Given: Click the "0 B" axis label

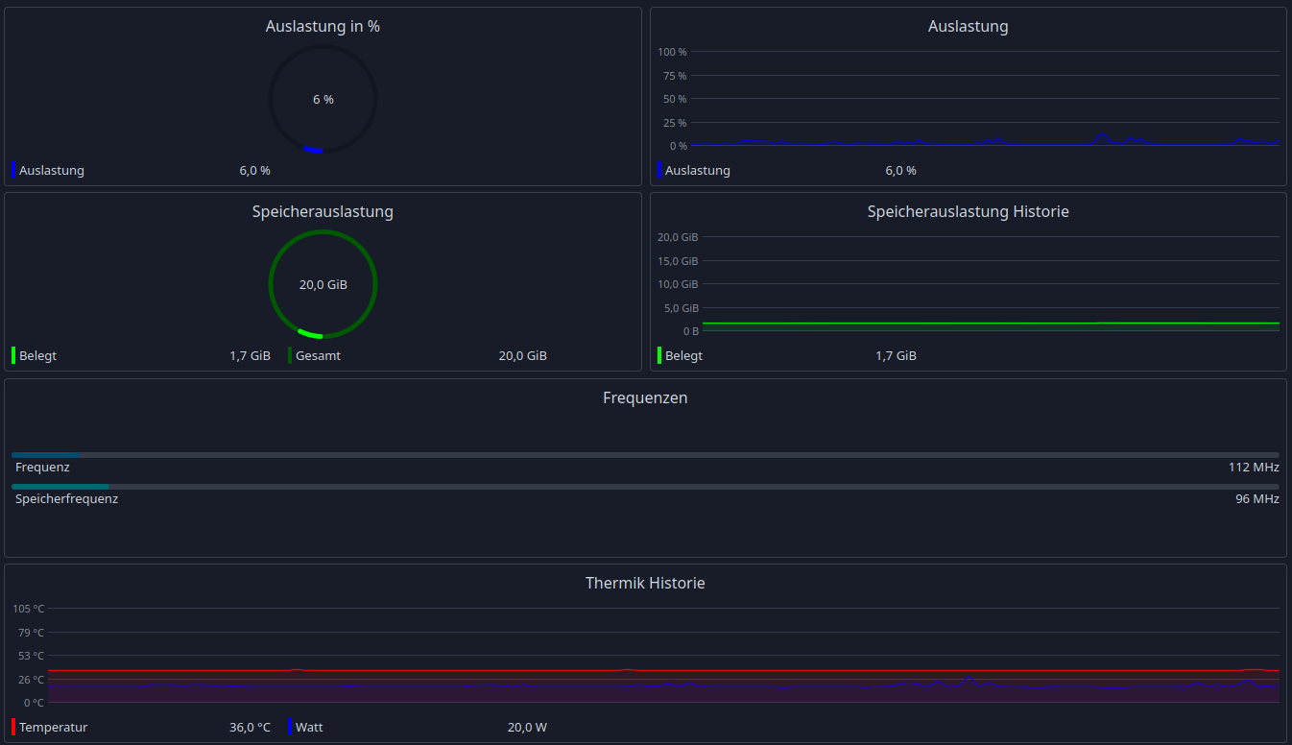Looking at the screenshot, I should coord(691,331).
